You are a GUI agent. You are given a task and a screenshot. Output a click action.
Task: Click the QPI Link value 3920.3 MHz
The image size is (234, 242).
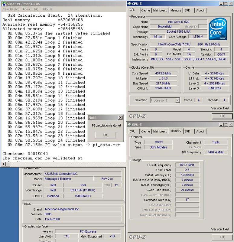click(163, 88)
